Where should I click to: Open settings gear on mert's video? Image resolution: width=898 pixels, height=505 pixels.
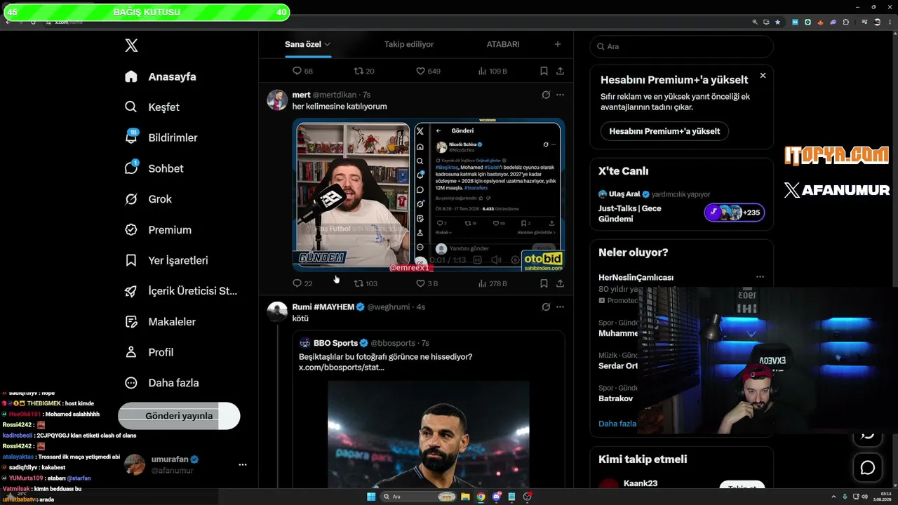515,260
